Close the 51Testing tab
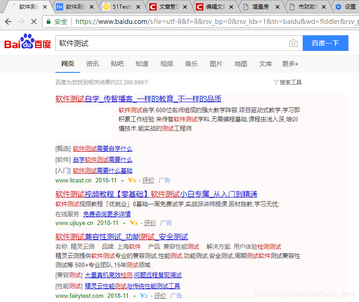Screen dimensions: 359x302 [x=138, y=7]
